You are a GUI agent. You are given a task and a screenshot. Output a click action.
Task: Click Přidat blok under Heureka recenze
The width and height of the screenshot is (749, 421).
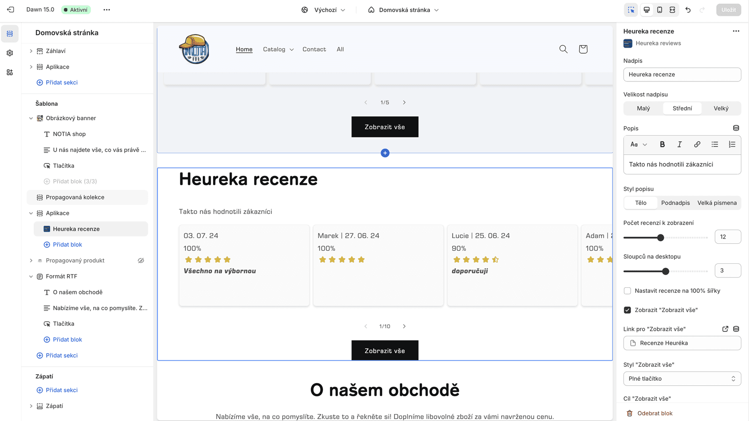(x=67, y=245)
